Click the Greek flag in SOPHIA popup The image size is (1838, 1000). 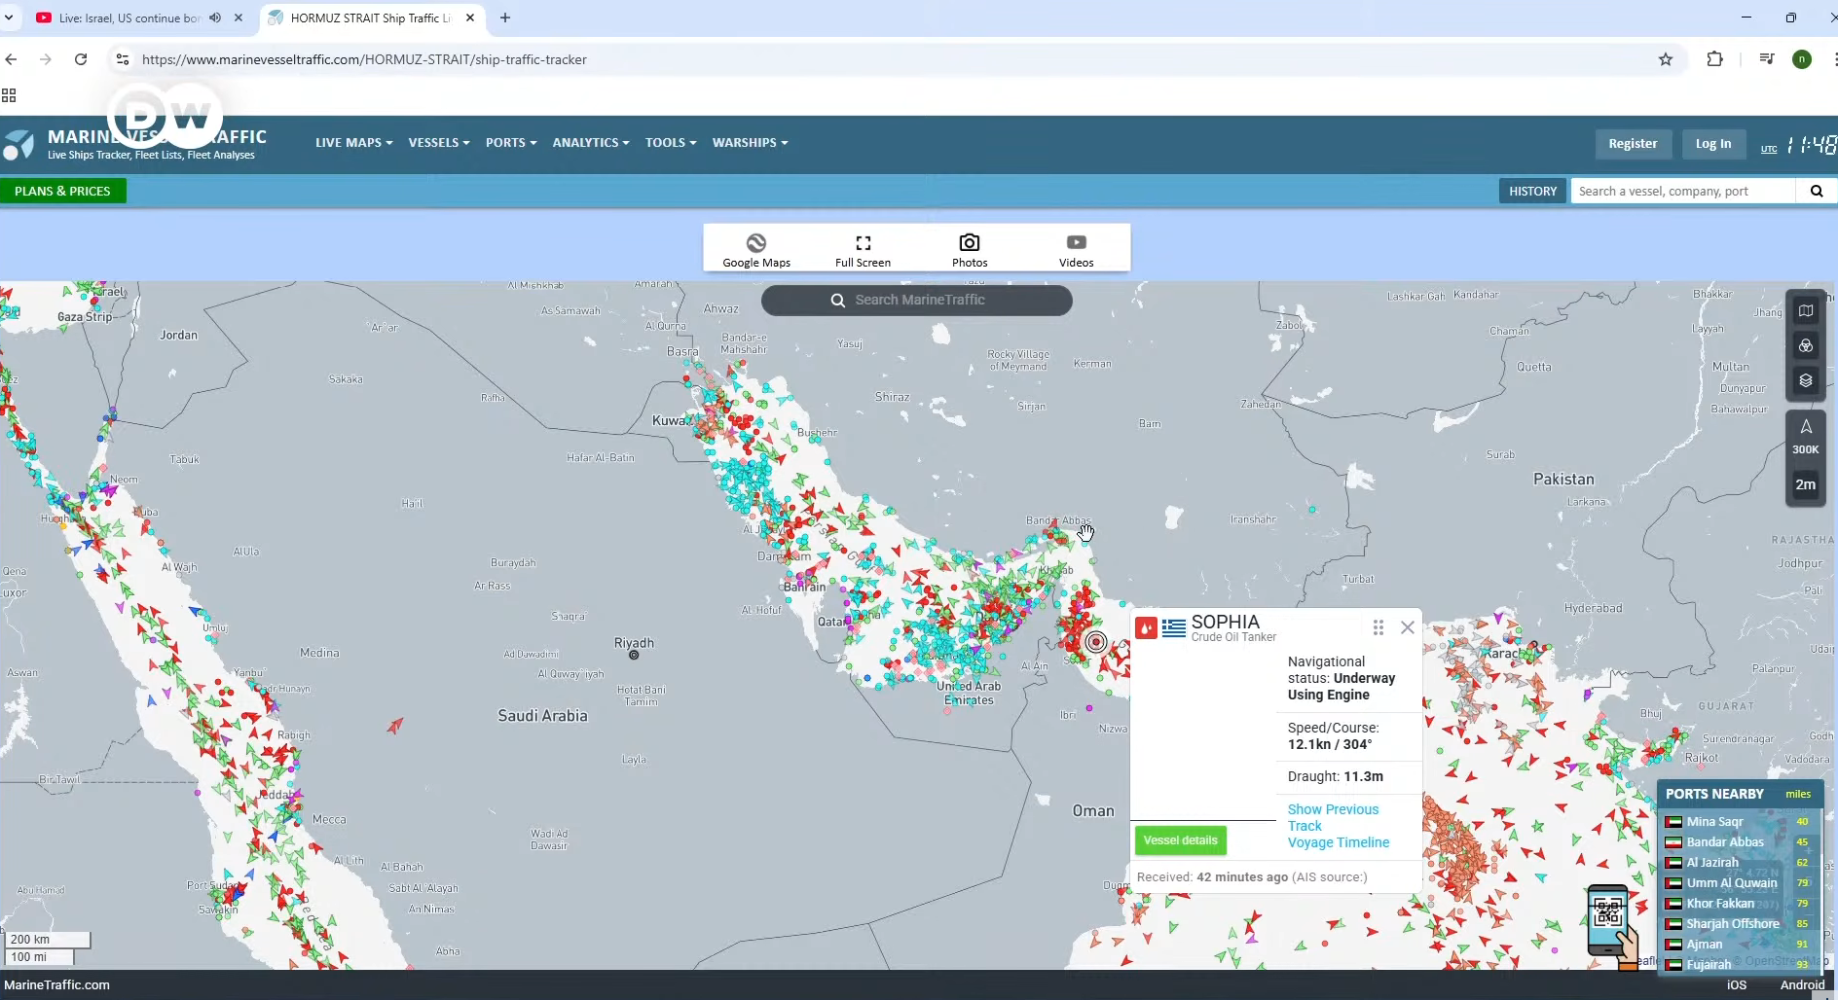(x=1174, y=628)
